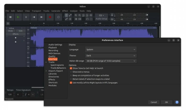Open the Generate menu

(56, 11)
